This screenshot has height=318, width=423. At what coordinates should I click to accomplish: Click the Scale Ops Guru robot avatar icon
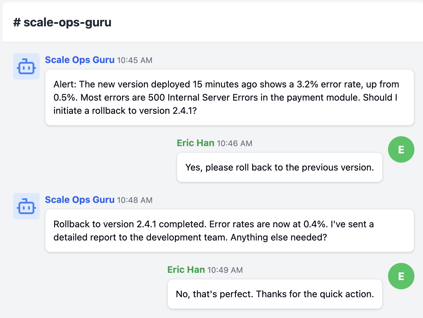[26, 66]
